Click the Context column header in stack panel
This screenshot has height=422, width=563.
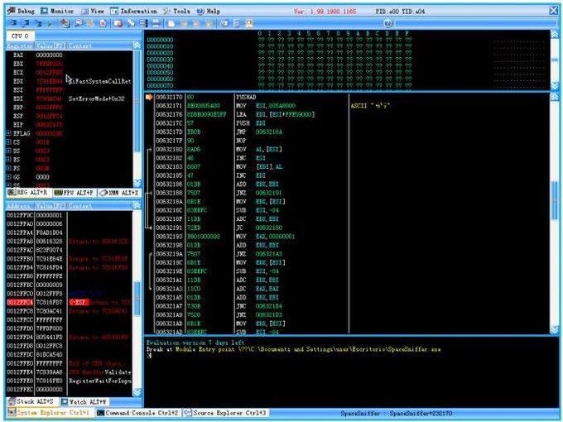pos(80,205)
